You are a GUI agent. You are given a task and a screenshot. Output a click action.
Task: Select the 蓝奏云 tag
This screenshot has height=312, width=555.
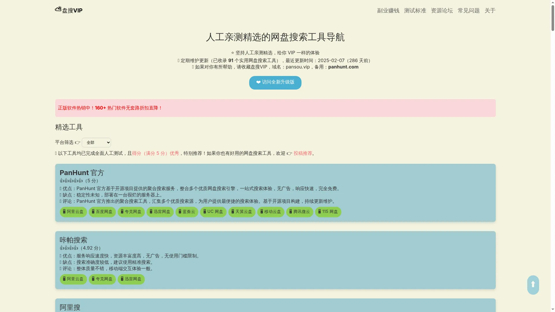[186, 212]
